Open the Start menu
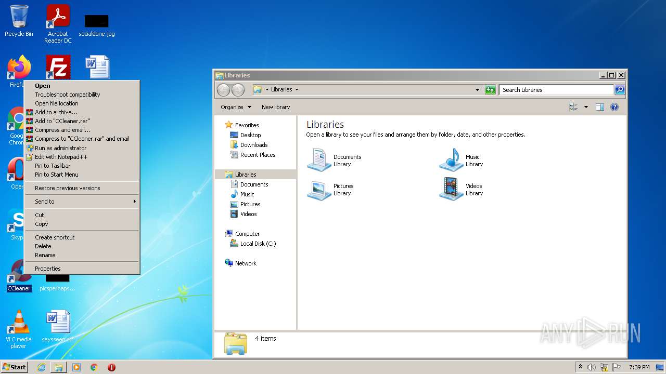Viewport: 666px width, 374px height. coord(14,367)
